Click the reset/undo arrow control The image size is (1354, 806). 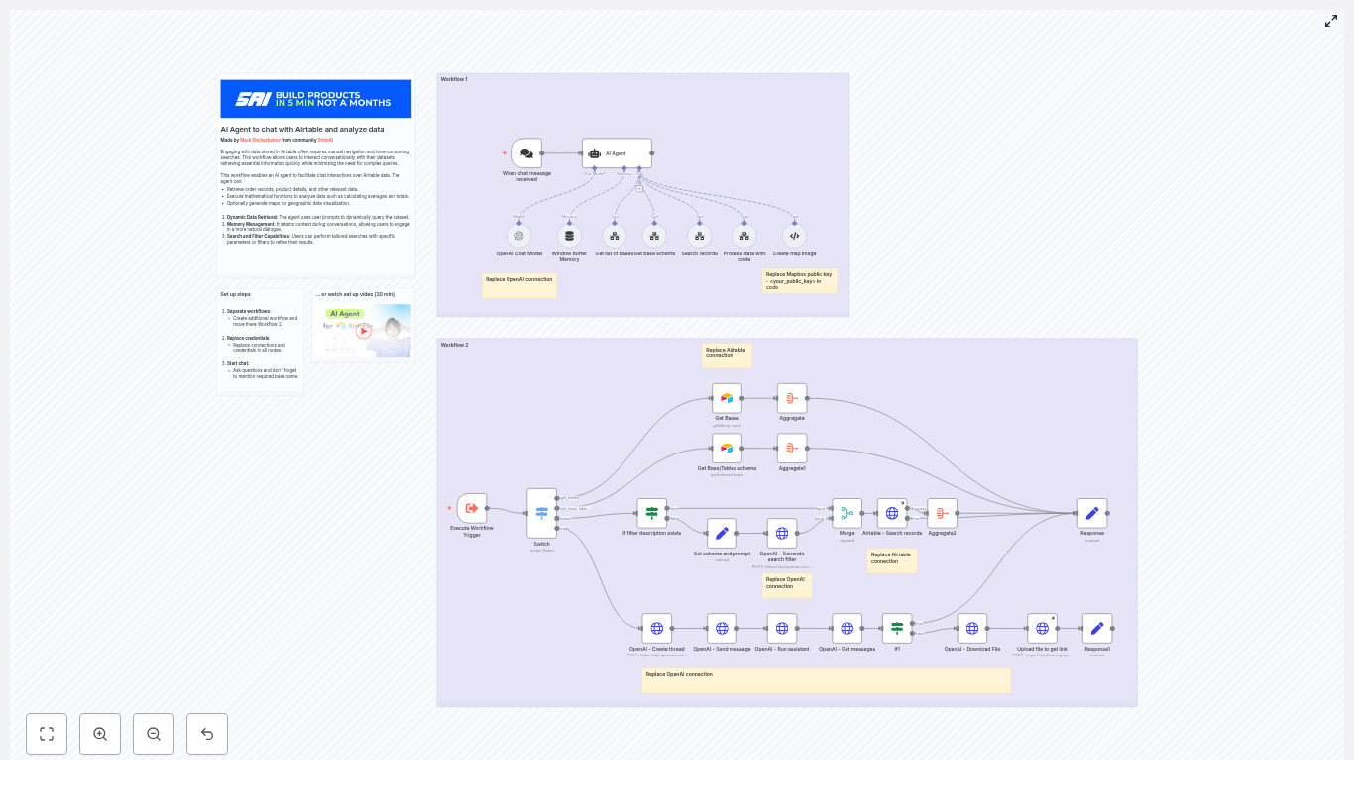(x=206, y=734)
